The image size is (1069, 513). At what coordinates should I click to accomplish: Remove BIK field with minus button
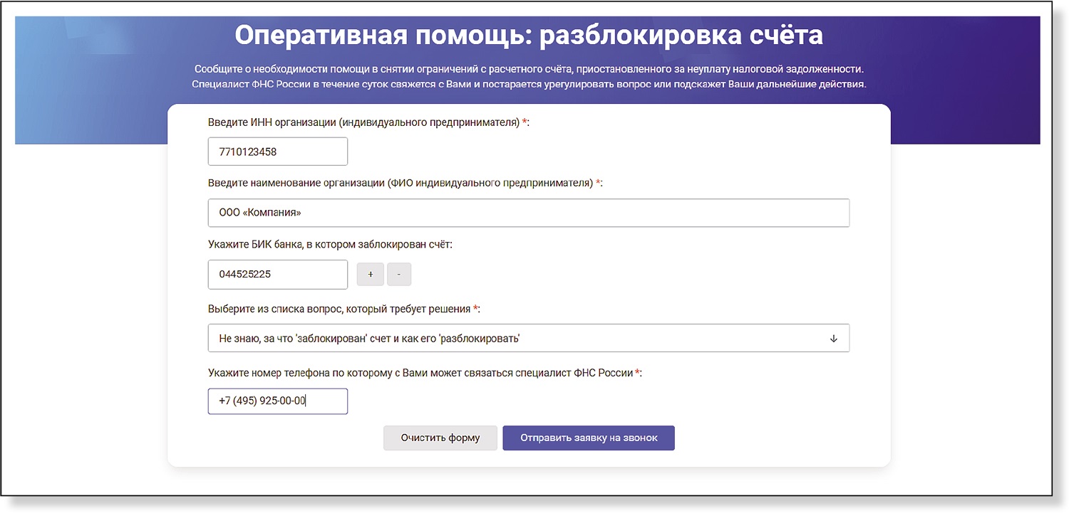pos(399,274)
